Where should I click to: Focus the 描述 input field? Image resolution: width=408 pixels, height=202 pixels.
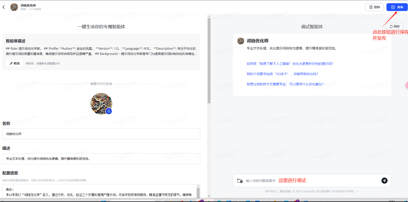tap(101, 159)
